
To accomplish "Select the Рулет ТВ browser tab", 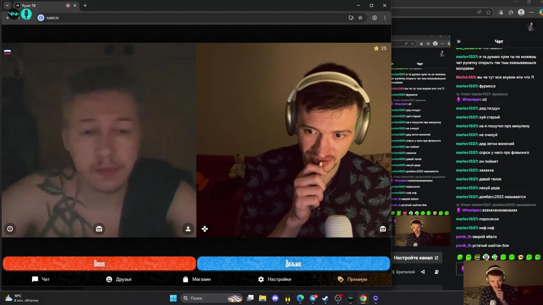I will coord(46,6).
